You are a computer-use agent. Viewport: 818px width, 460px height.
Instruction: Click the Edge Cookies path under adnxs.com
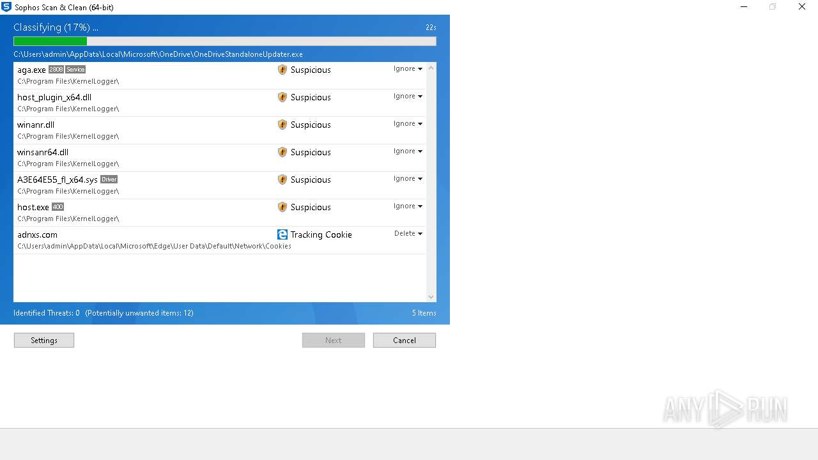pos(154,246)
